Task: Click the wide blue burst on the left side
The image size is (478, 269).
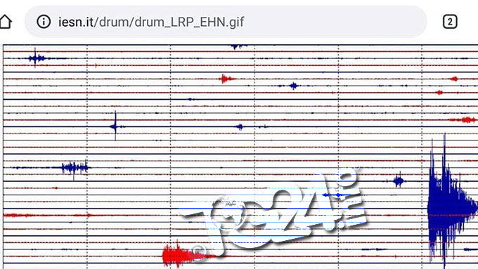Action: tap(75, 168)
